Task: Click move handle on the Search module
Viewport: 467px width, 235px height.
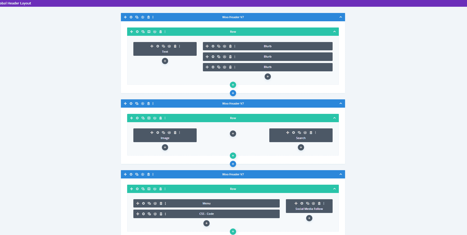Action: click(288, 133)
